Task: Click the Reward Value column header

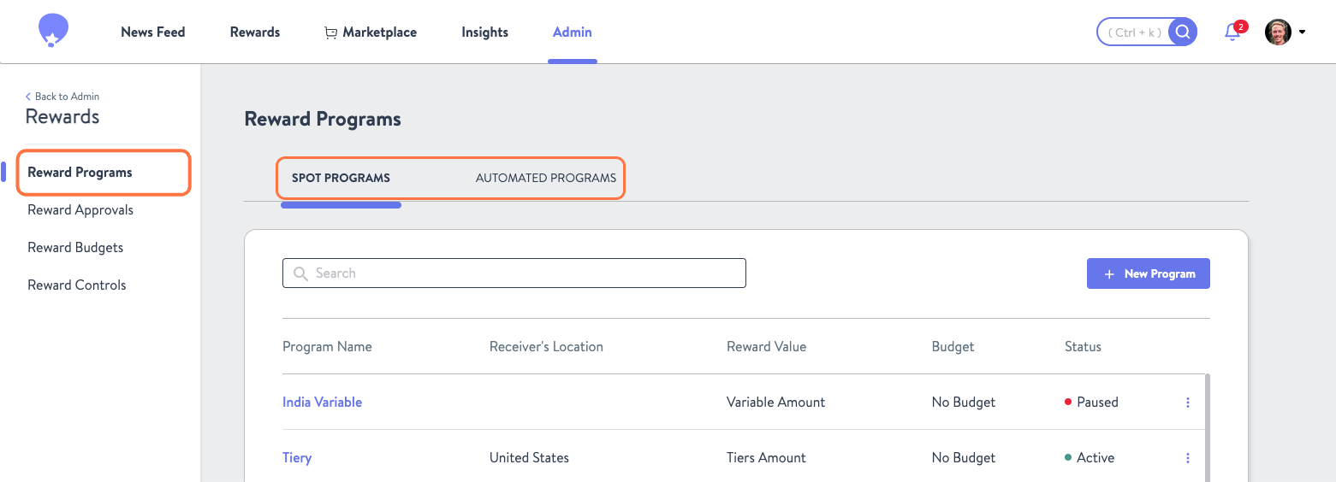Action: [766, 347]
